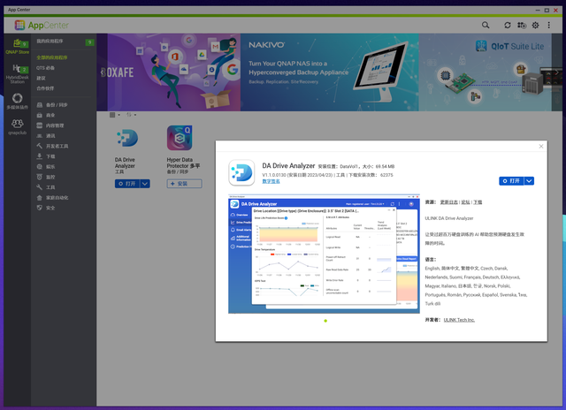Select 全部的应用程序 category

[x=51, y=57]
